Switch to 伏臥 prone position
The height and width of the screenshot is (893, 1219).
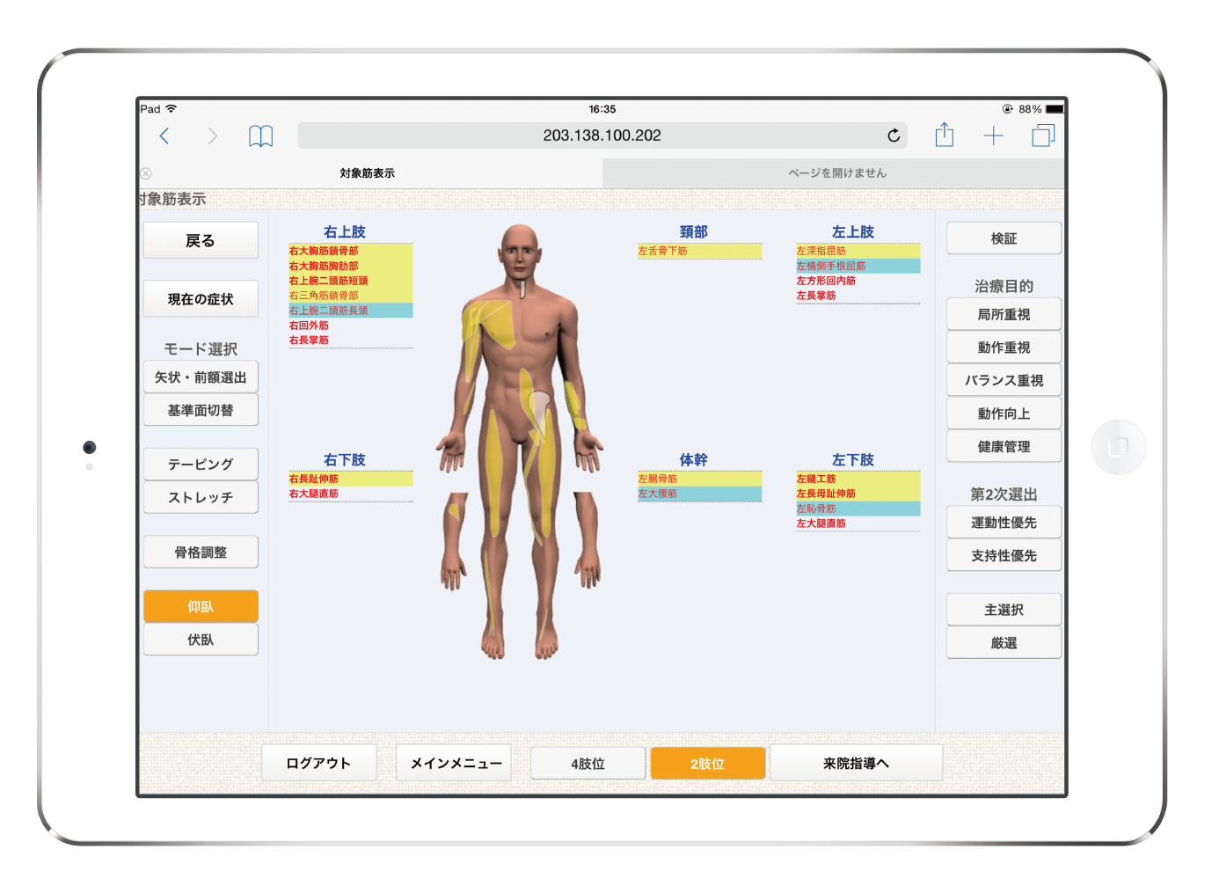coord(201,640)
